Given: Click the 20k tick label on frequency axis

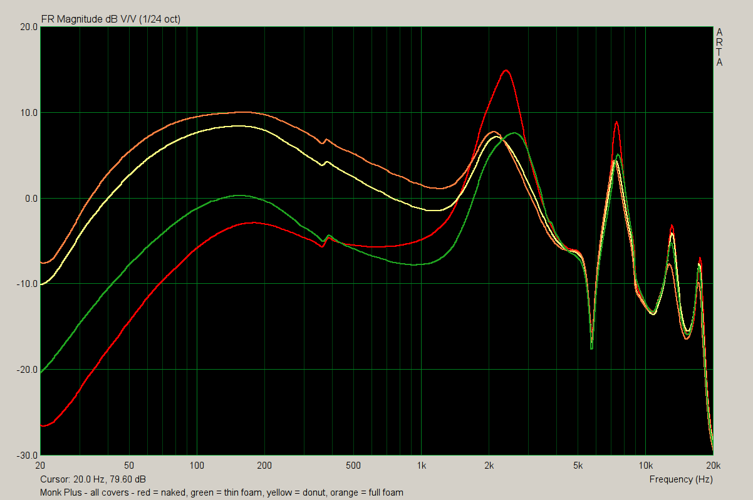Looking at the screenshot, I should (712, 466).
